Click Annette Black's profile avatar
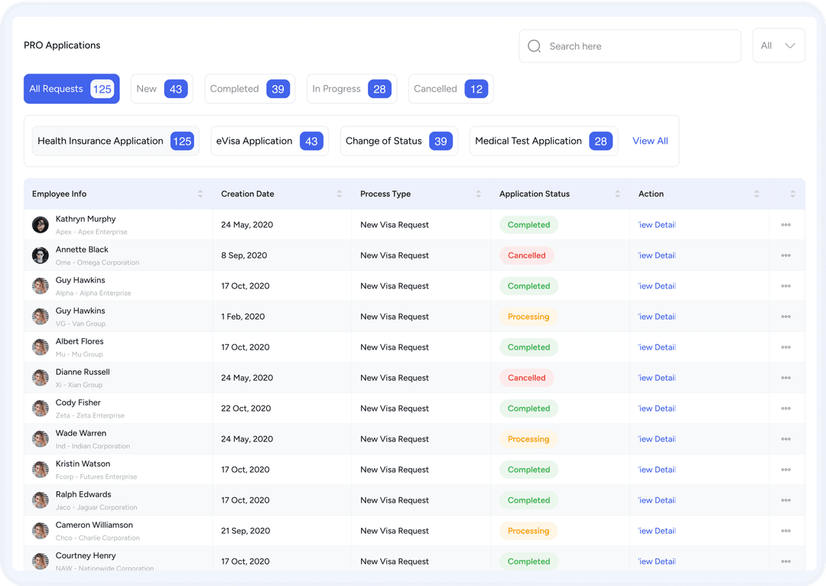The height and width of the screenshot is (586, 826). point(40,255)
